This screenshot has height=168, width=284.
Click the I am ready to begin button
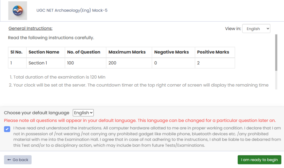click(x=259, y=160)
